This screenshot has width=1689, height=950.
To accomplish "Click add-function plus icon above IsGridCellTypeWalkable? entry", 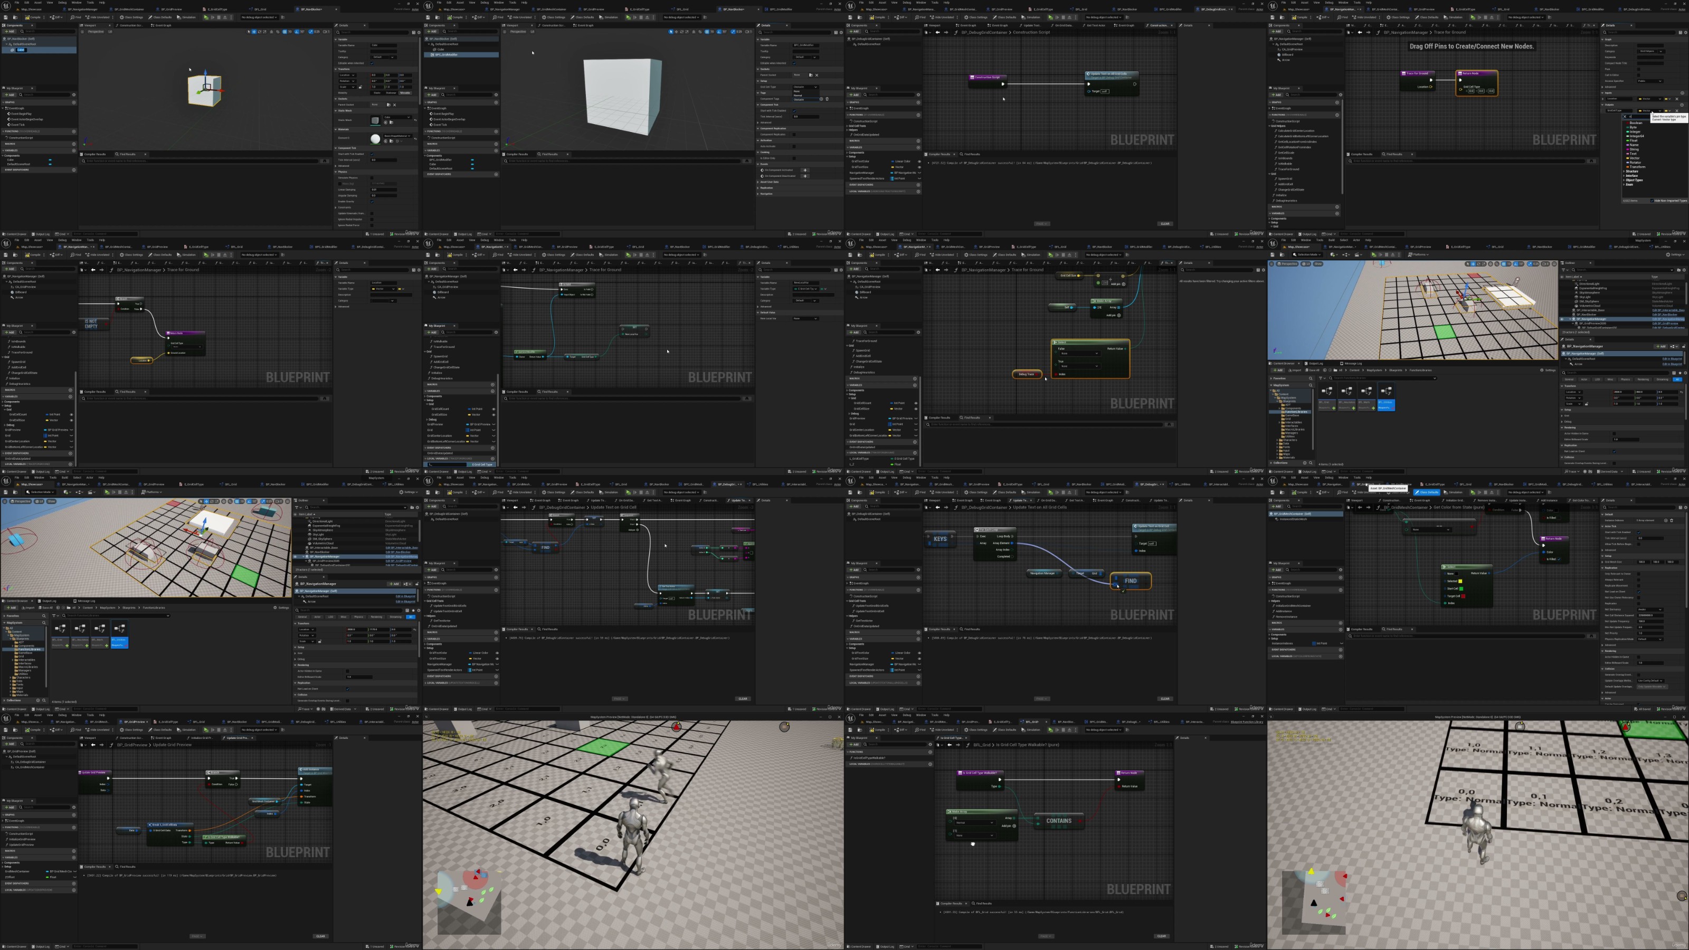I will tap(931, 752).
